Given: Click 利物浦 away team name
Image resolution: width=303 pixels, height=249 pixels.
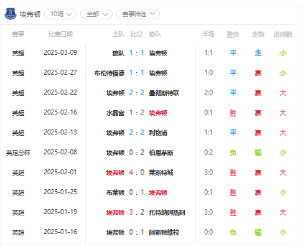Looking at the screenshot, I should coord(158,133).
